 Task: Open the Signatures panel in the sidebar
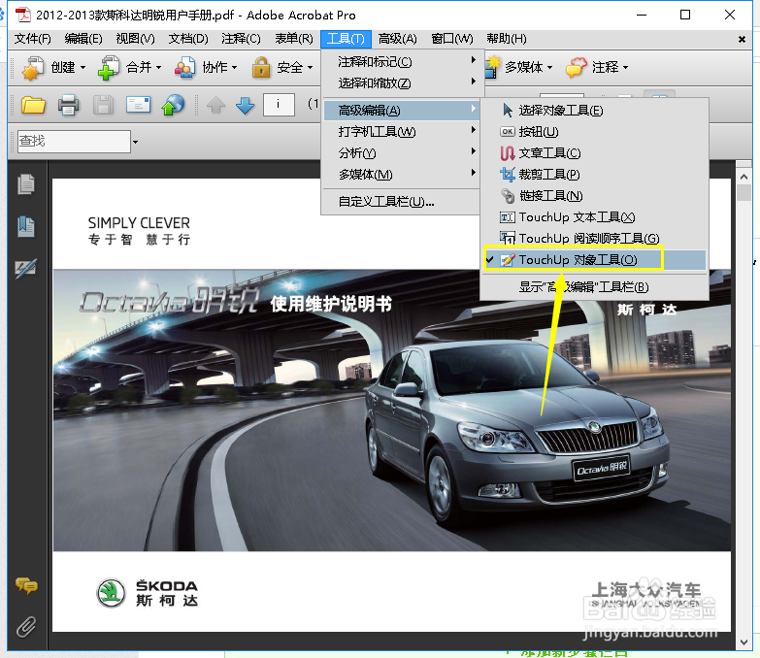[x=26, y=269]
